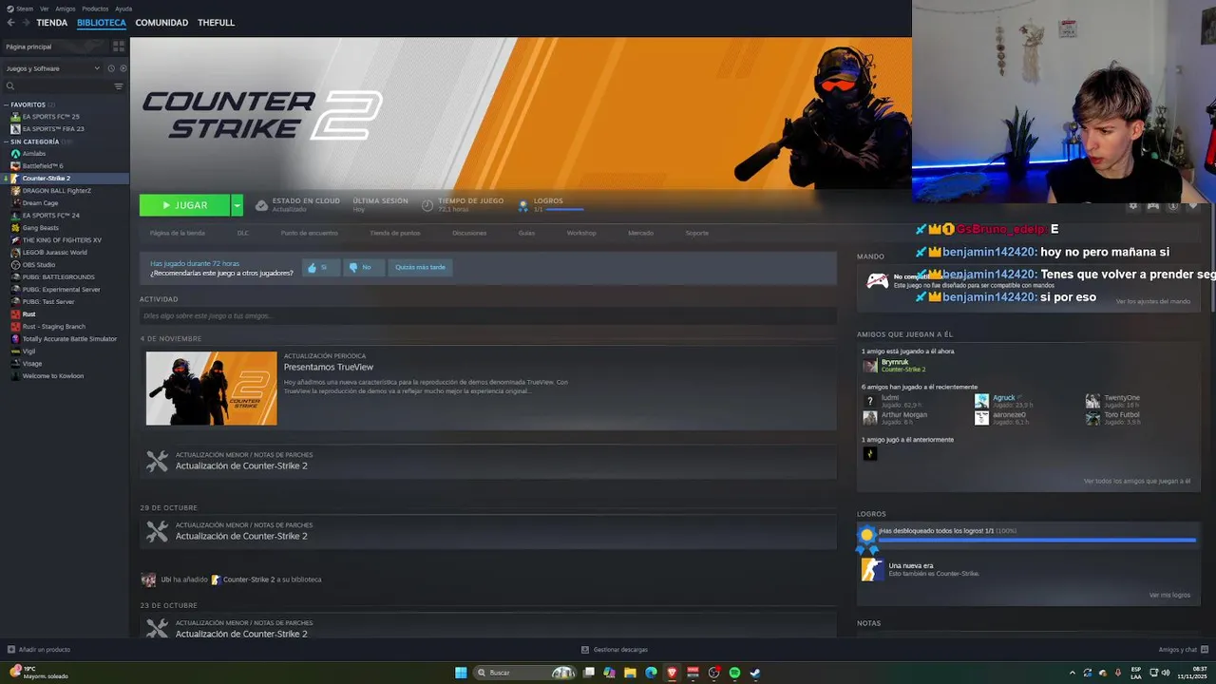Screen dimensions: 1216x684
Task: Select OBS Studio in the library list
Action: pos(39,264)
